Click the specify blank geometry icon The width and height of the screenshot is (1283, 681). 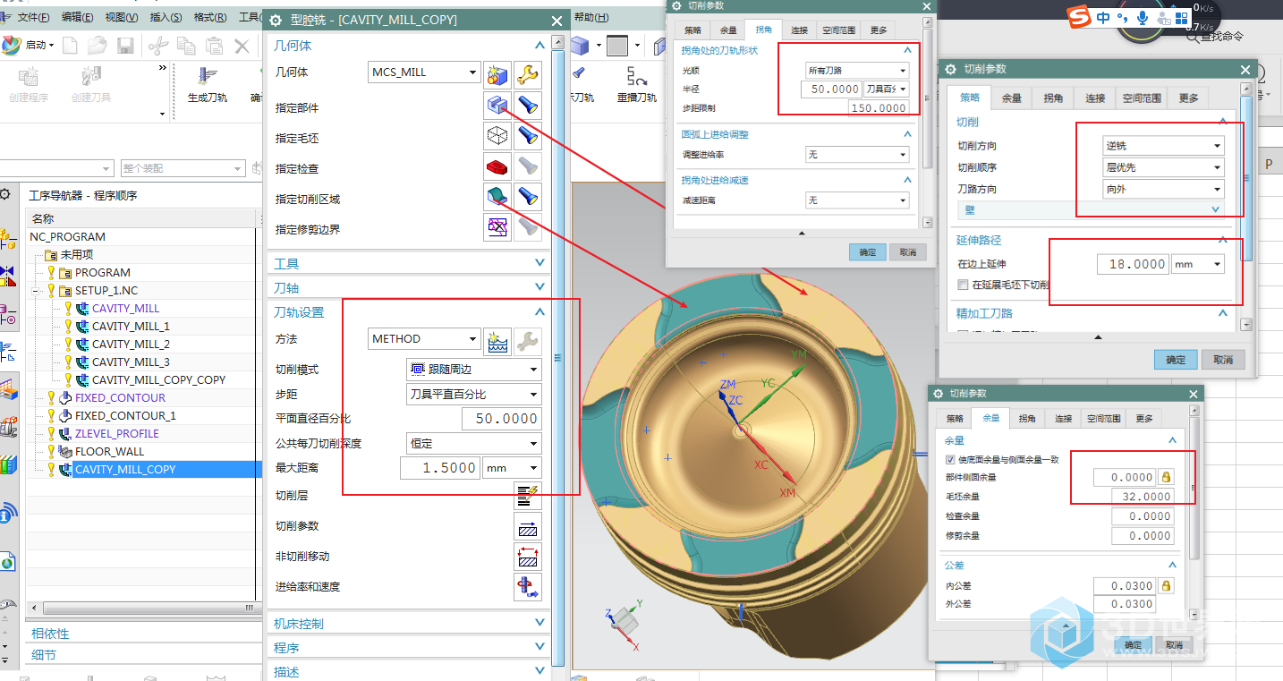[x=498, y=137]
